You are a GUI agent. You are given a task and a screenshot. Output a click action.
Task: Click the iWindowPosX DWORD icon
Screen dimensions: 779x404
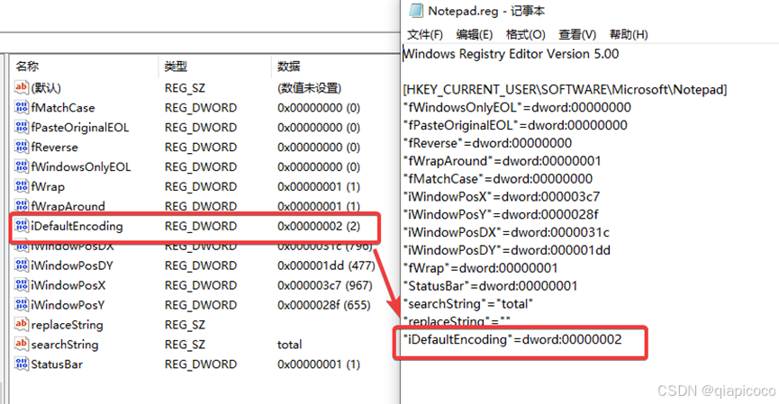[x=22, y=285]
